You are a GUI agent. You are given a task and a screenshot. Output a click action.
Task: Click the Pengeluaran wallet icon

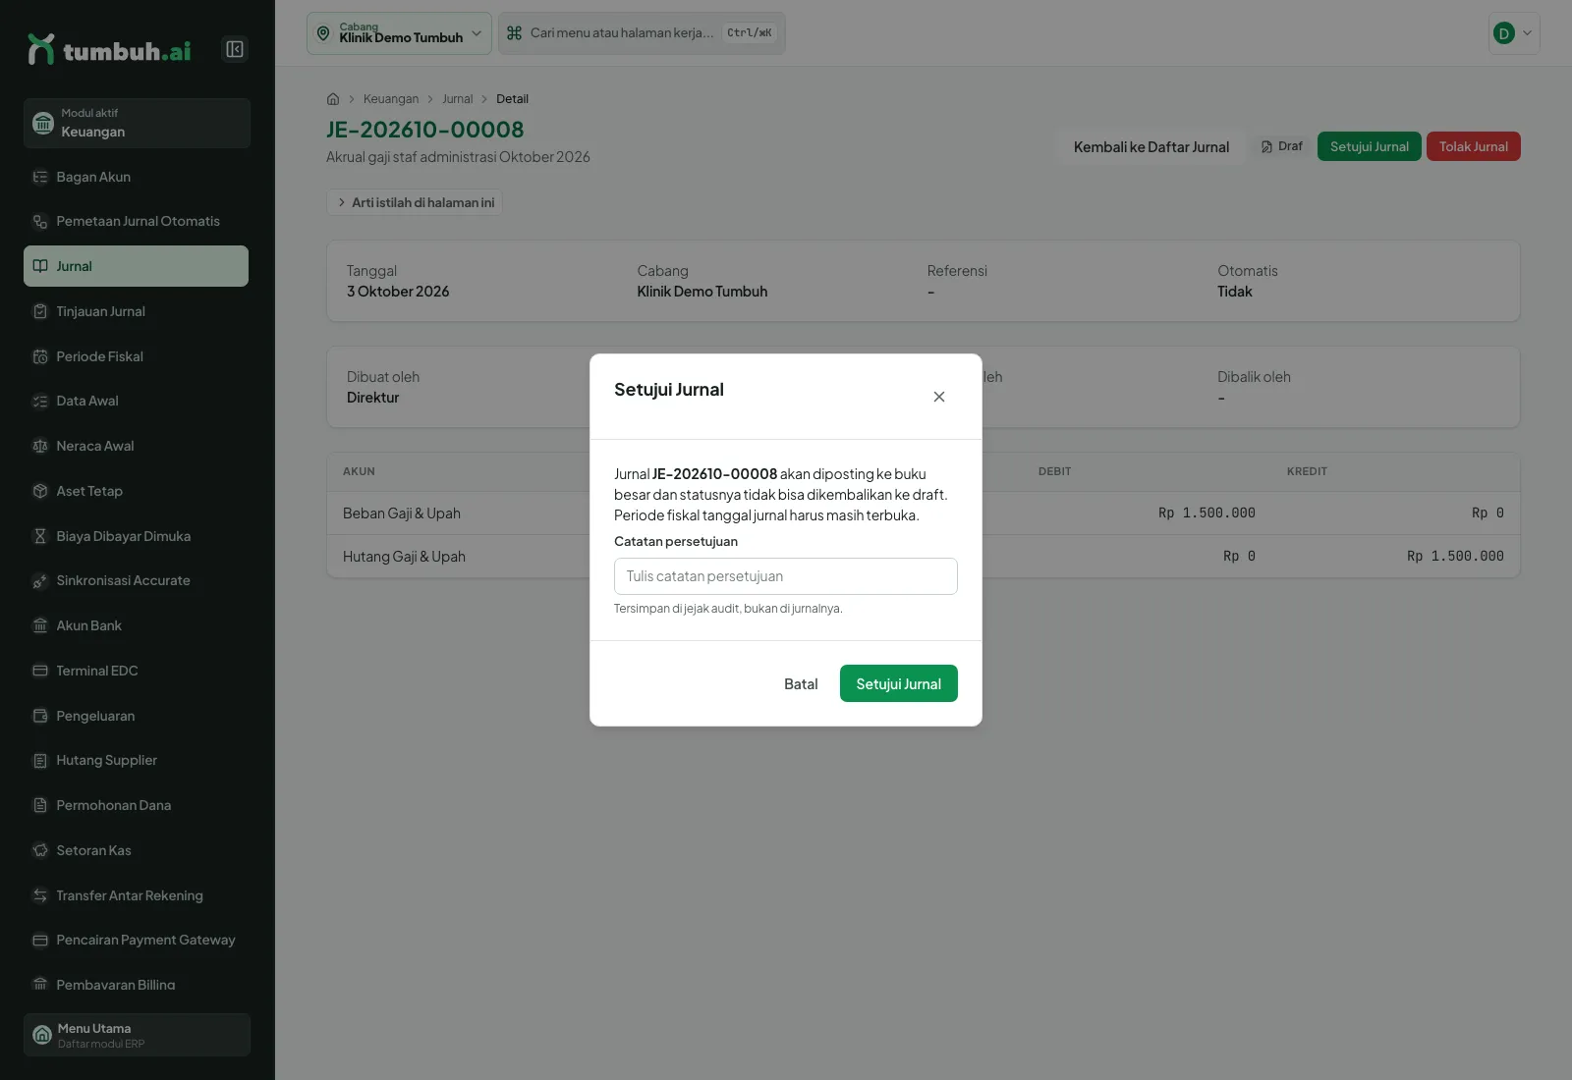pyautogui.click(x=40, y=716)
